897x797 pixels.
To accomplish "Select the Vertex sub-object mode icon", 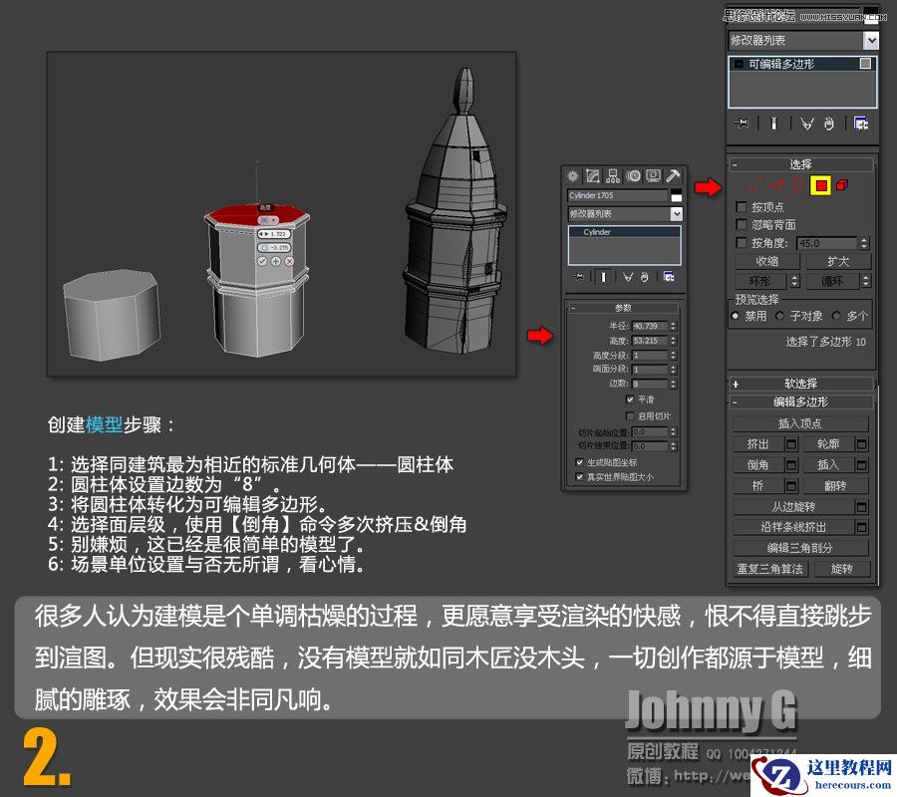I will [756, 185].
